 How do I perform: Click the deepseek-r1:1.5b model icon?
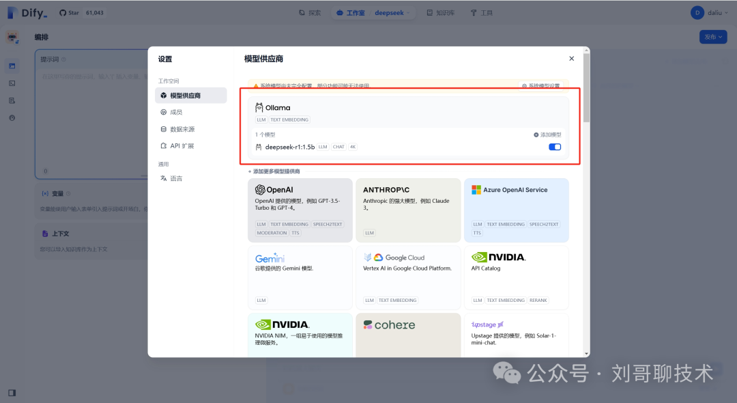pos(259,147)
